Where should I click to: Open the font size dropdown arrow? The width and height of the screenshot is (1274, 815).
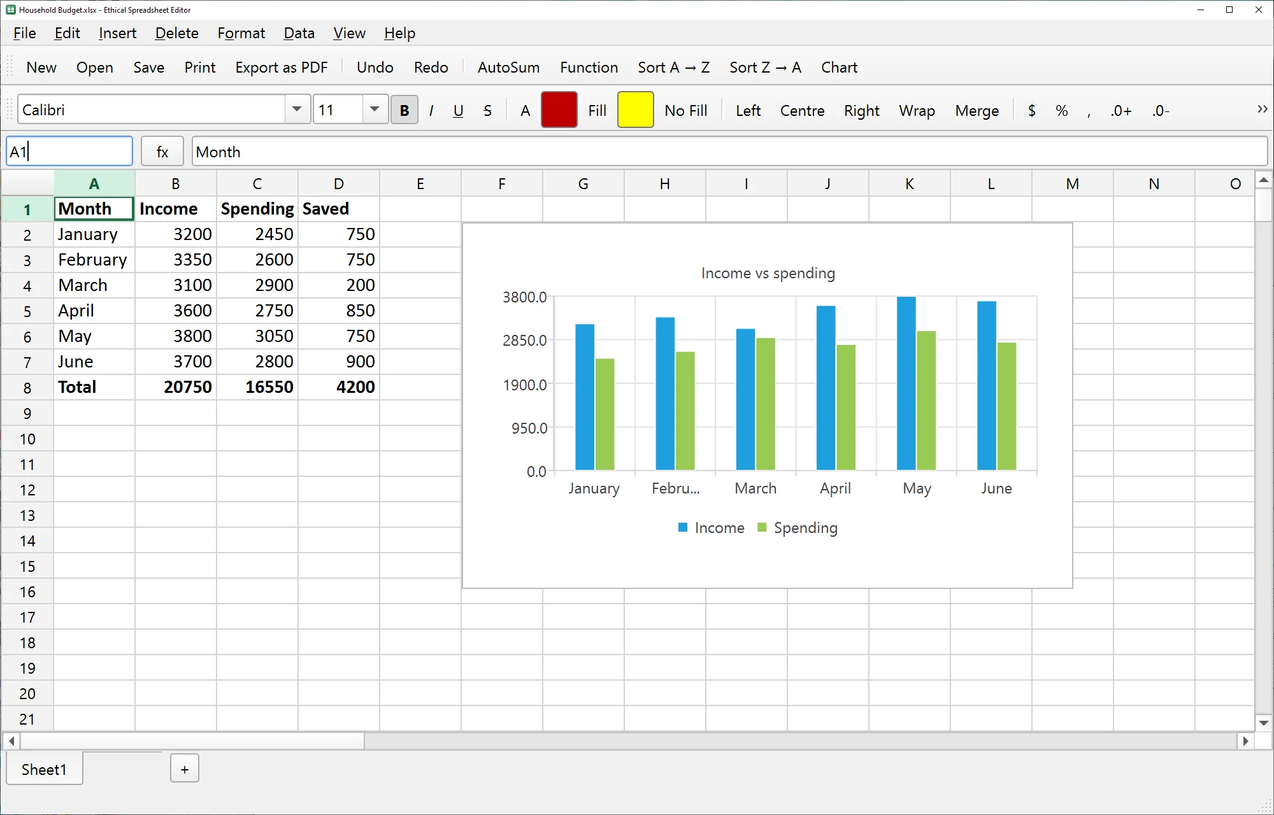click(x=375, y=109)
